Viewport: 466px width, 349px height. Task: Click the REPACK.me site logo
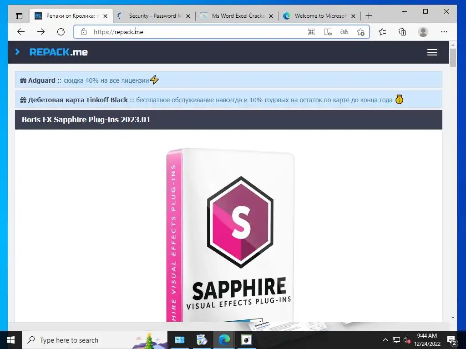click(59, 52)
